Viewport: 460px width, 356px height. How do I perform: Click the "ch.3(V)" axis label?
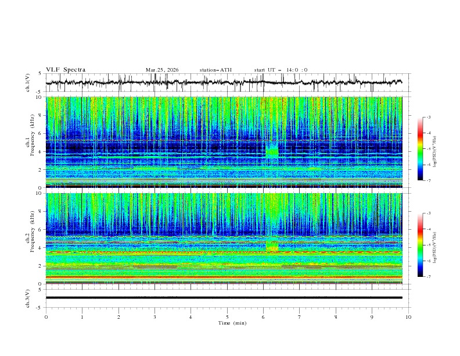(x=28, y=298)
